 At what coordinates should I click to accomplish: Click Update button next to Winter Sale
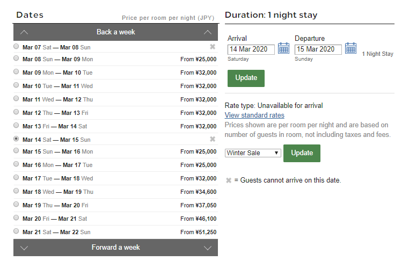[302, 153]
